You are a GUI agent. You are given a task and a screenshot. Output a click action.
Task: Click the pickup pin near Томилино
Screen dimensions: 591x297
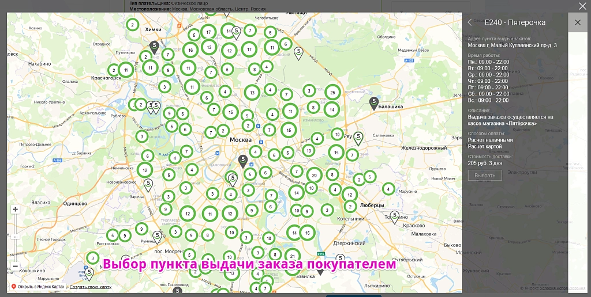394,217
